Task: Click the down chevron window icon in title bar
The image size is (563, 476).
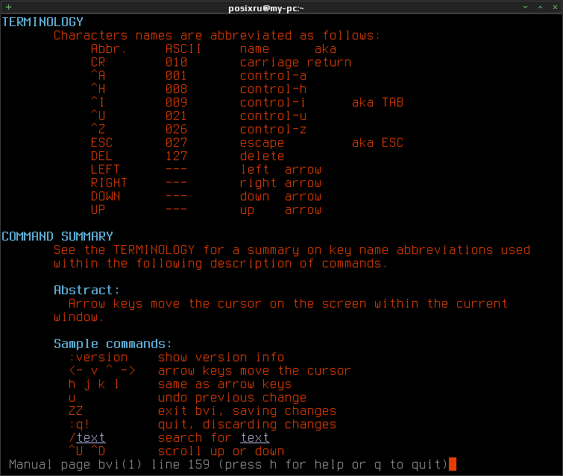Action: tap(525, 7)
